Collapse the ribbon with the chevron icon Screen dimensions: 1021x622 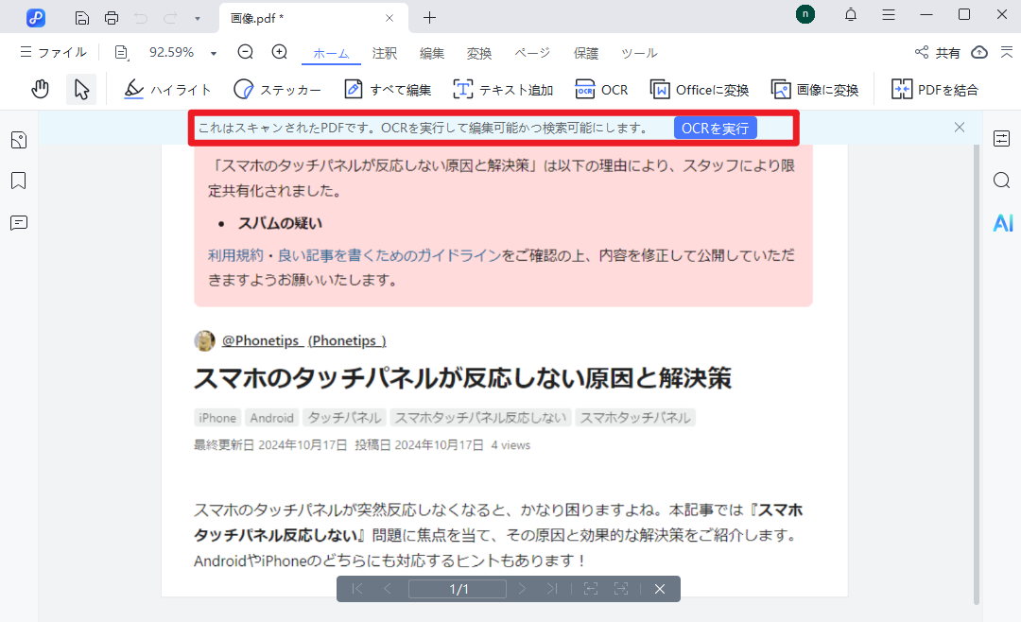pyautogui.click(x=1007, y=52)
